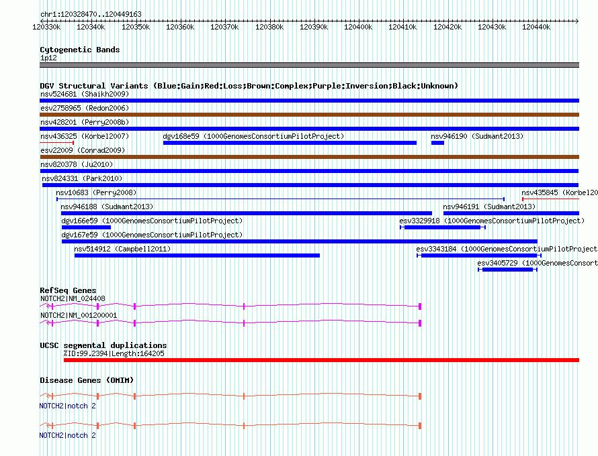Click the nsv524681 (Shaikh2009) variant bar
598x456 pixels.
[x=309, y=101]
